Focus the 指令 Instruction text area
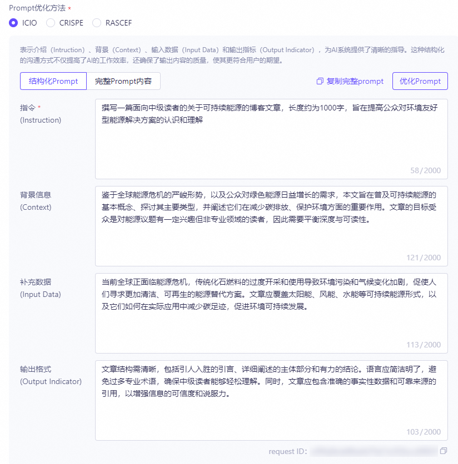The image size is (458, 464). coord(271,139)
